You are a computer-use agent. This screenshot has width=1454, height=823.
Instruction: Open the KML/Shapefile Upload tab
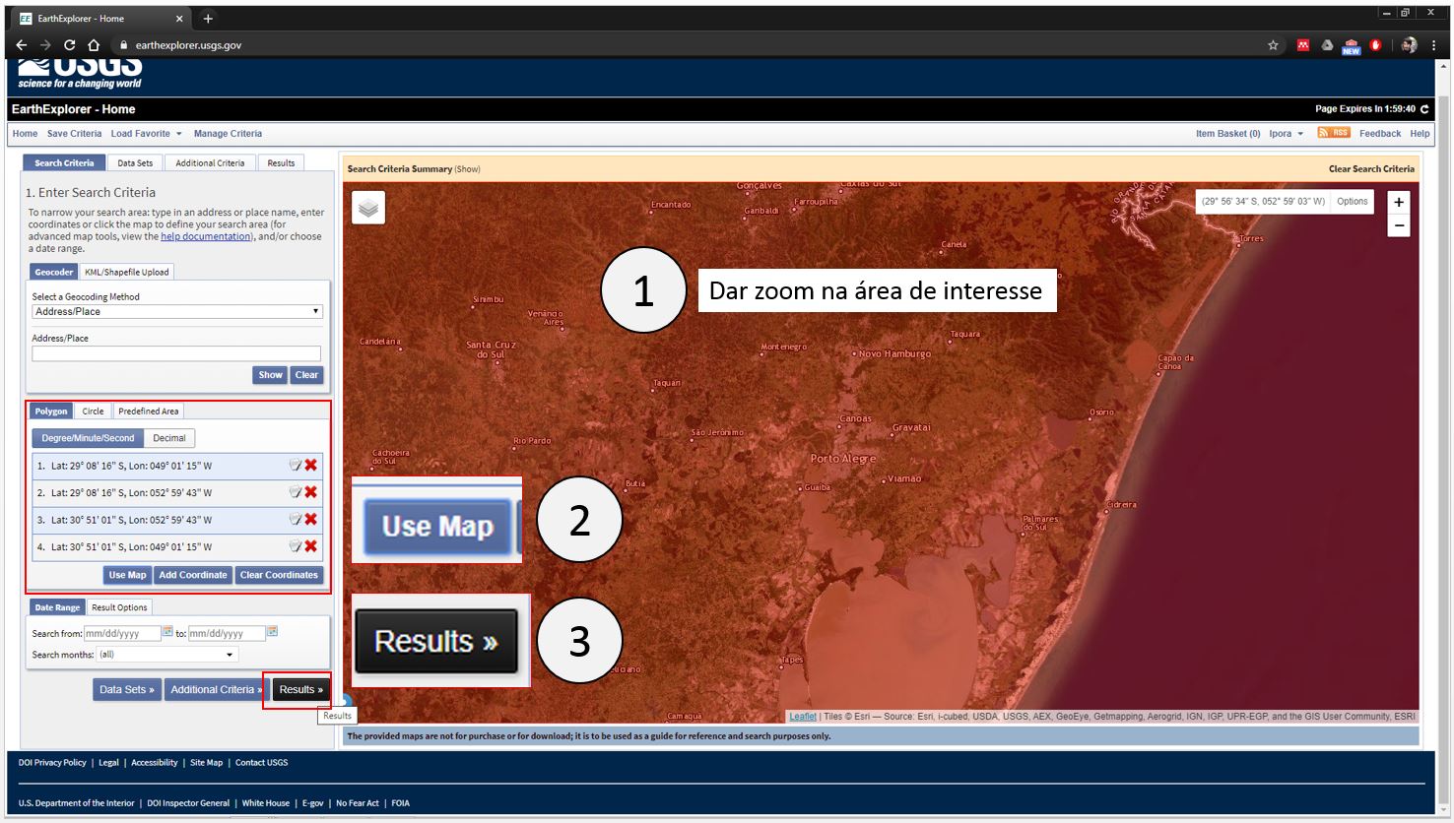pos(126,273)
